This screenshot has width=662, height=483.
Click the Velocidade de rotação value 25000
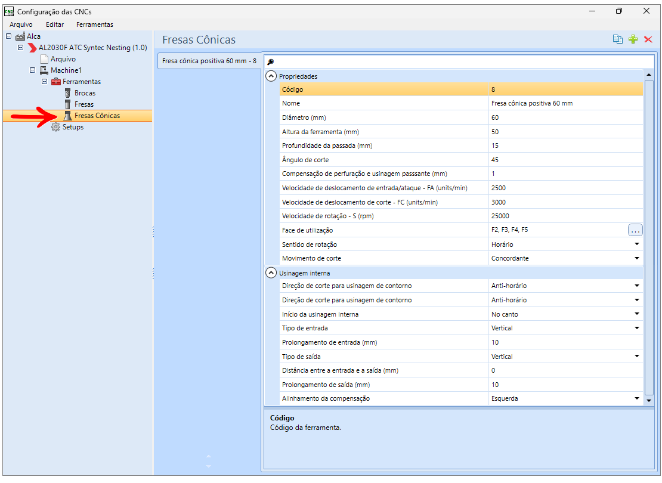(566, 216)
